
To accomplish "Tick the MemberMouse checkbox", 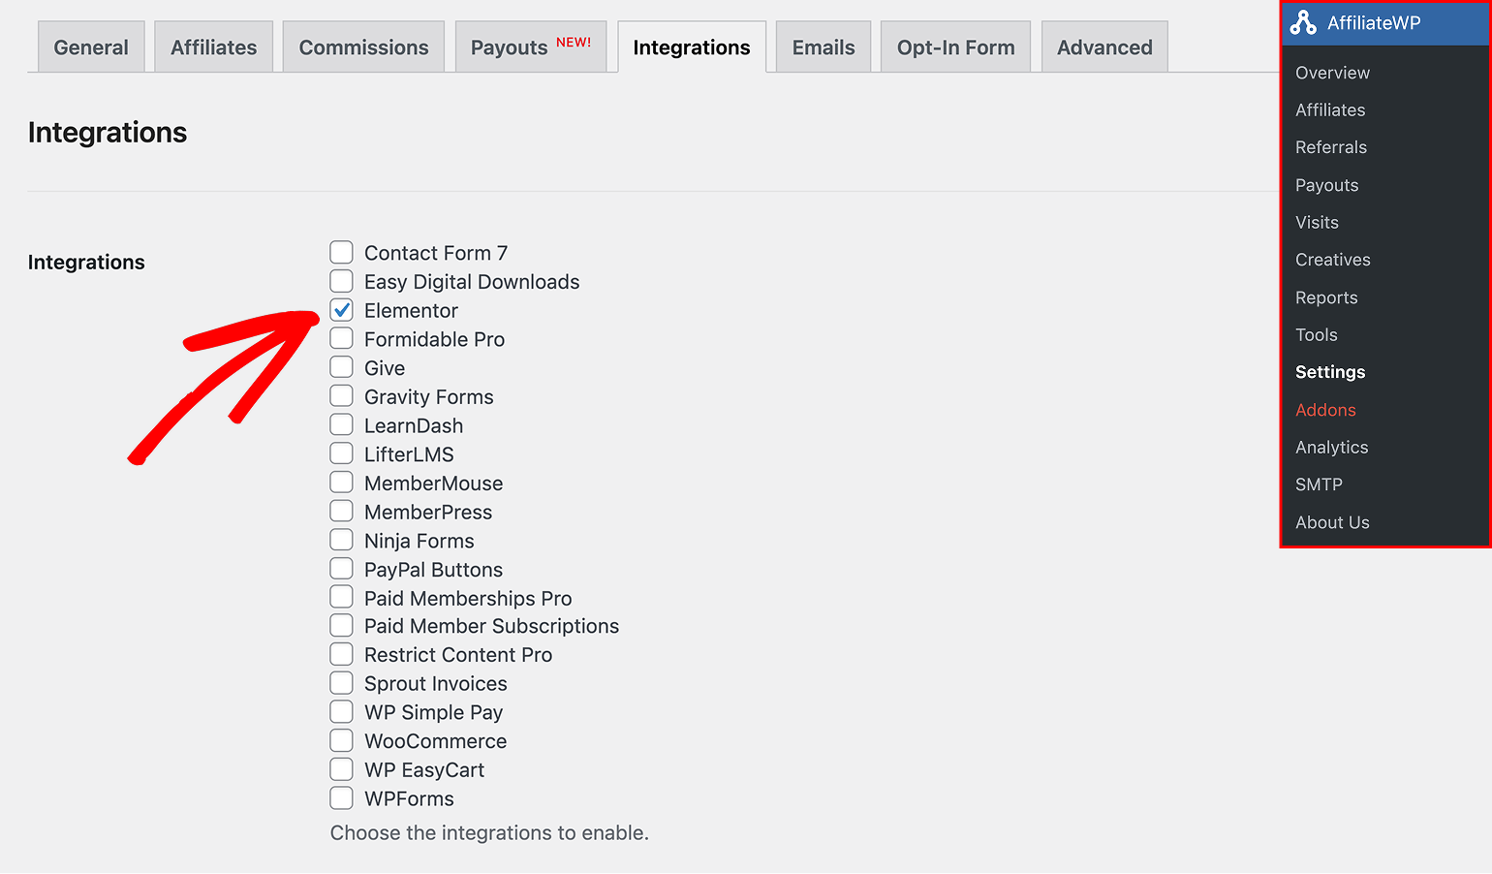I will coord(341,483).
